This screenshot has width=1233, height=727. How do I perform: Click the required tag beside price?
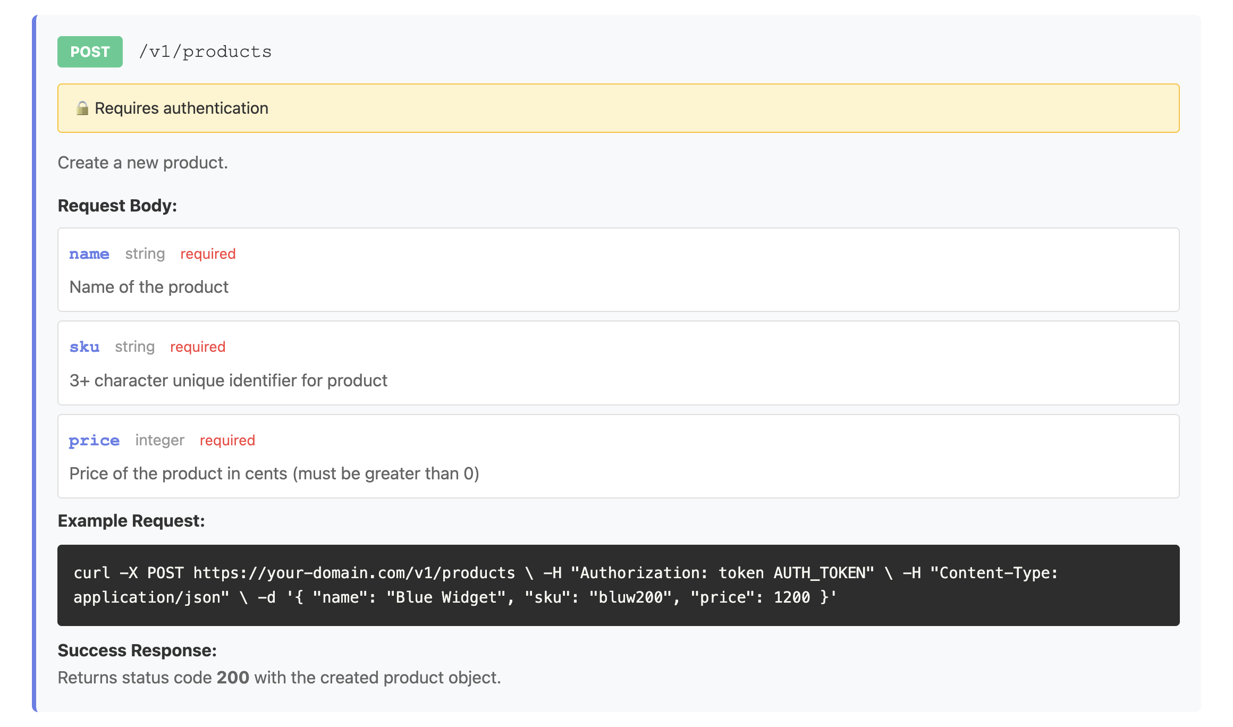click(x=227, y=441)
